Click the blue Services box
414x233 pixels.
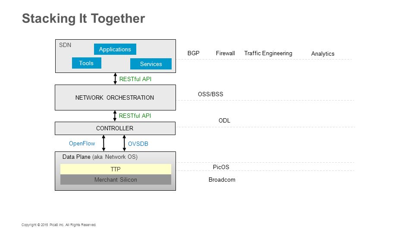[x=151, y=64]
